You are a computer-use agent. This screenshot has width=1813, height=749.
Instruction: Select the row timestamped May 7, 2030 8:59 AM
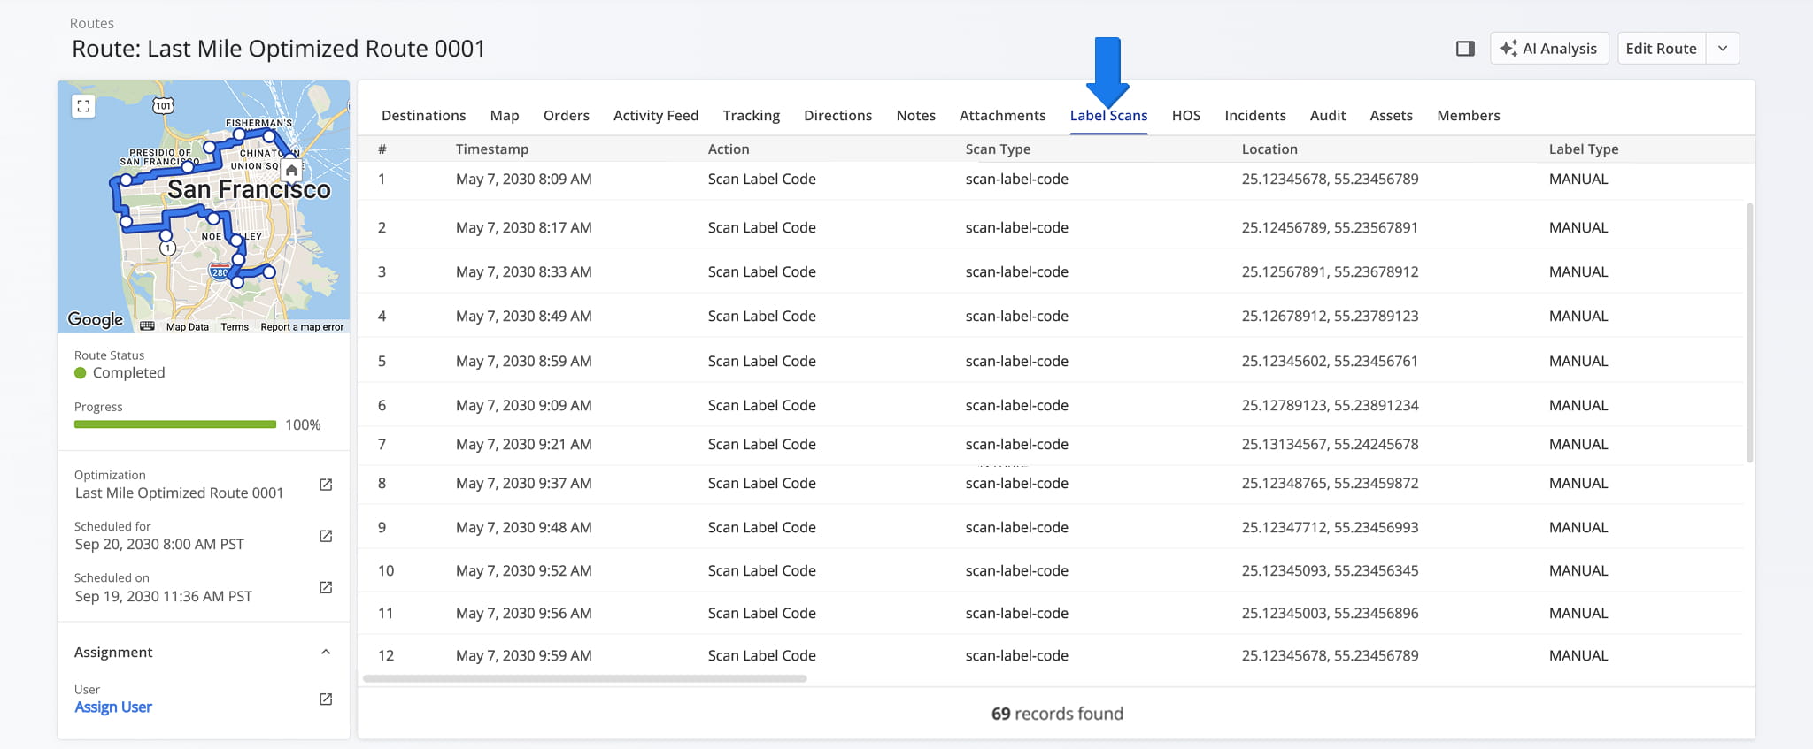(x=1051, y=361)
